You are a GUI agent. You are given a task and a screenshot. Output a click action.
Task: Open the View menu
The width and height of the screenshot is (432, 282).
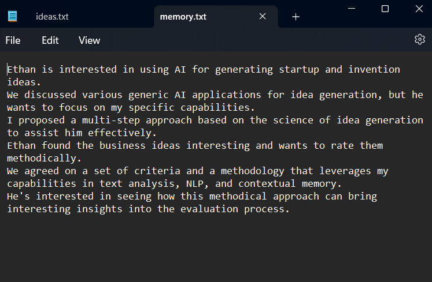(x=89, y=40)
